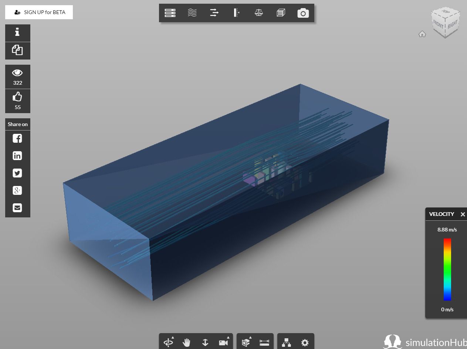Take a screenshot with the camera tool
Viewport: 467px width, 349px height.
click(x=303, y=13)
